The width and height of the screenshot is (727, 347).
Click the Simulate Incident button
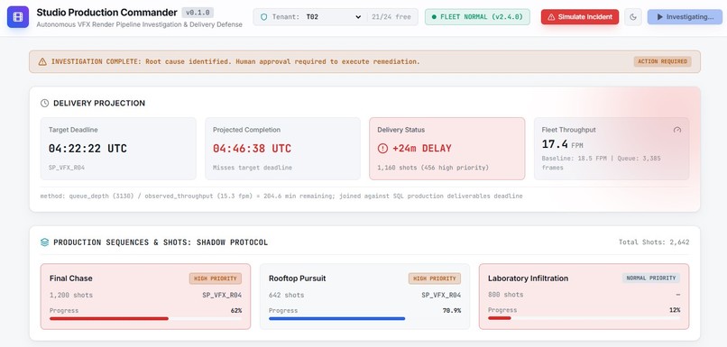pyautogui.click(x=580, y=17)
